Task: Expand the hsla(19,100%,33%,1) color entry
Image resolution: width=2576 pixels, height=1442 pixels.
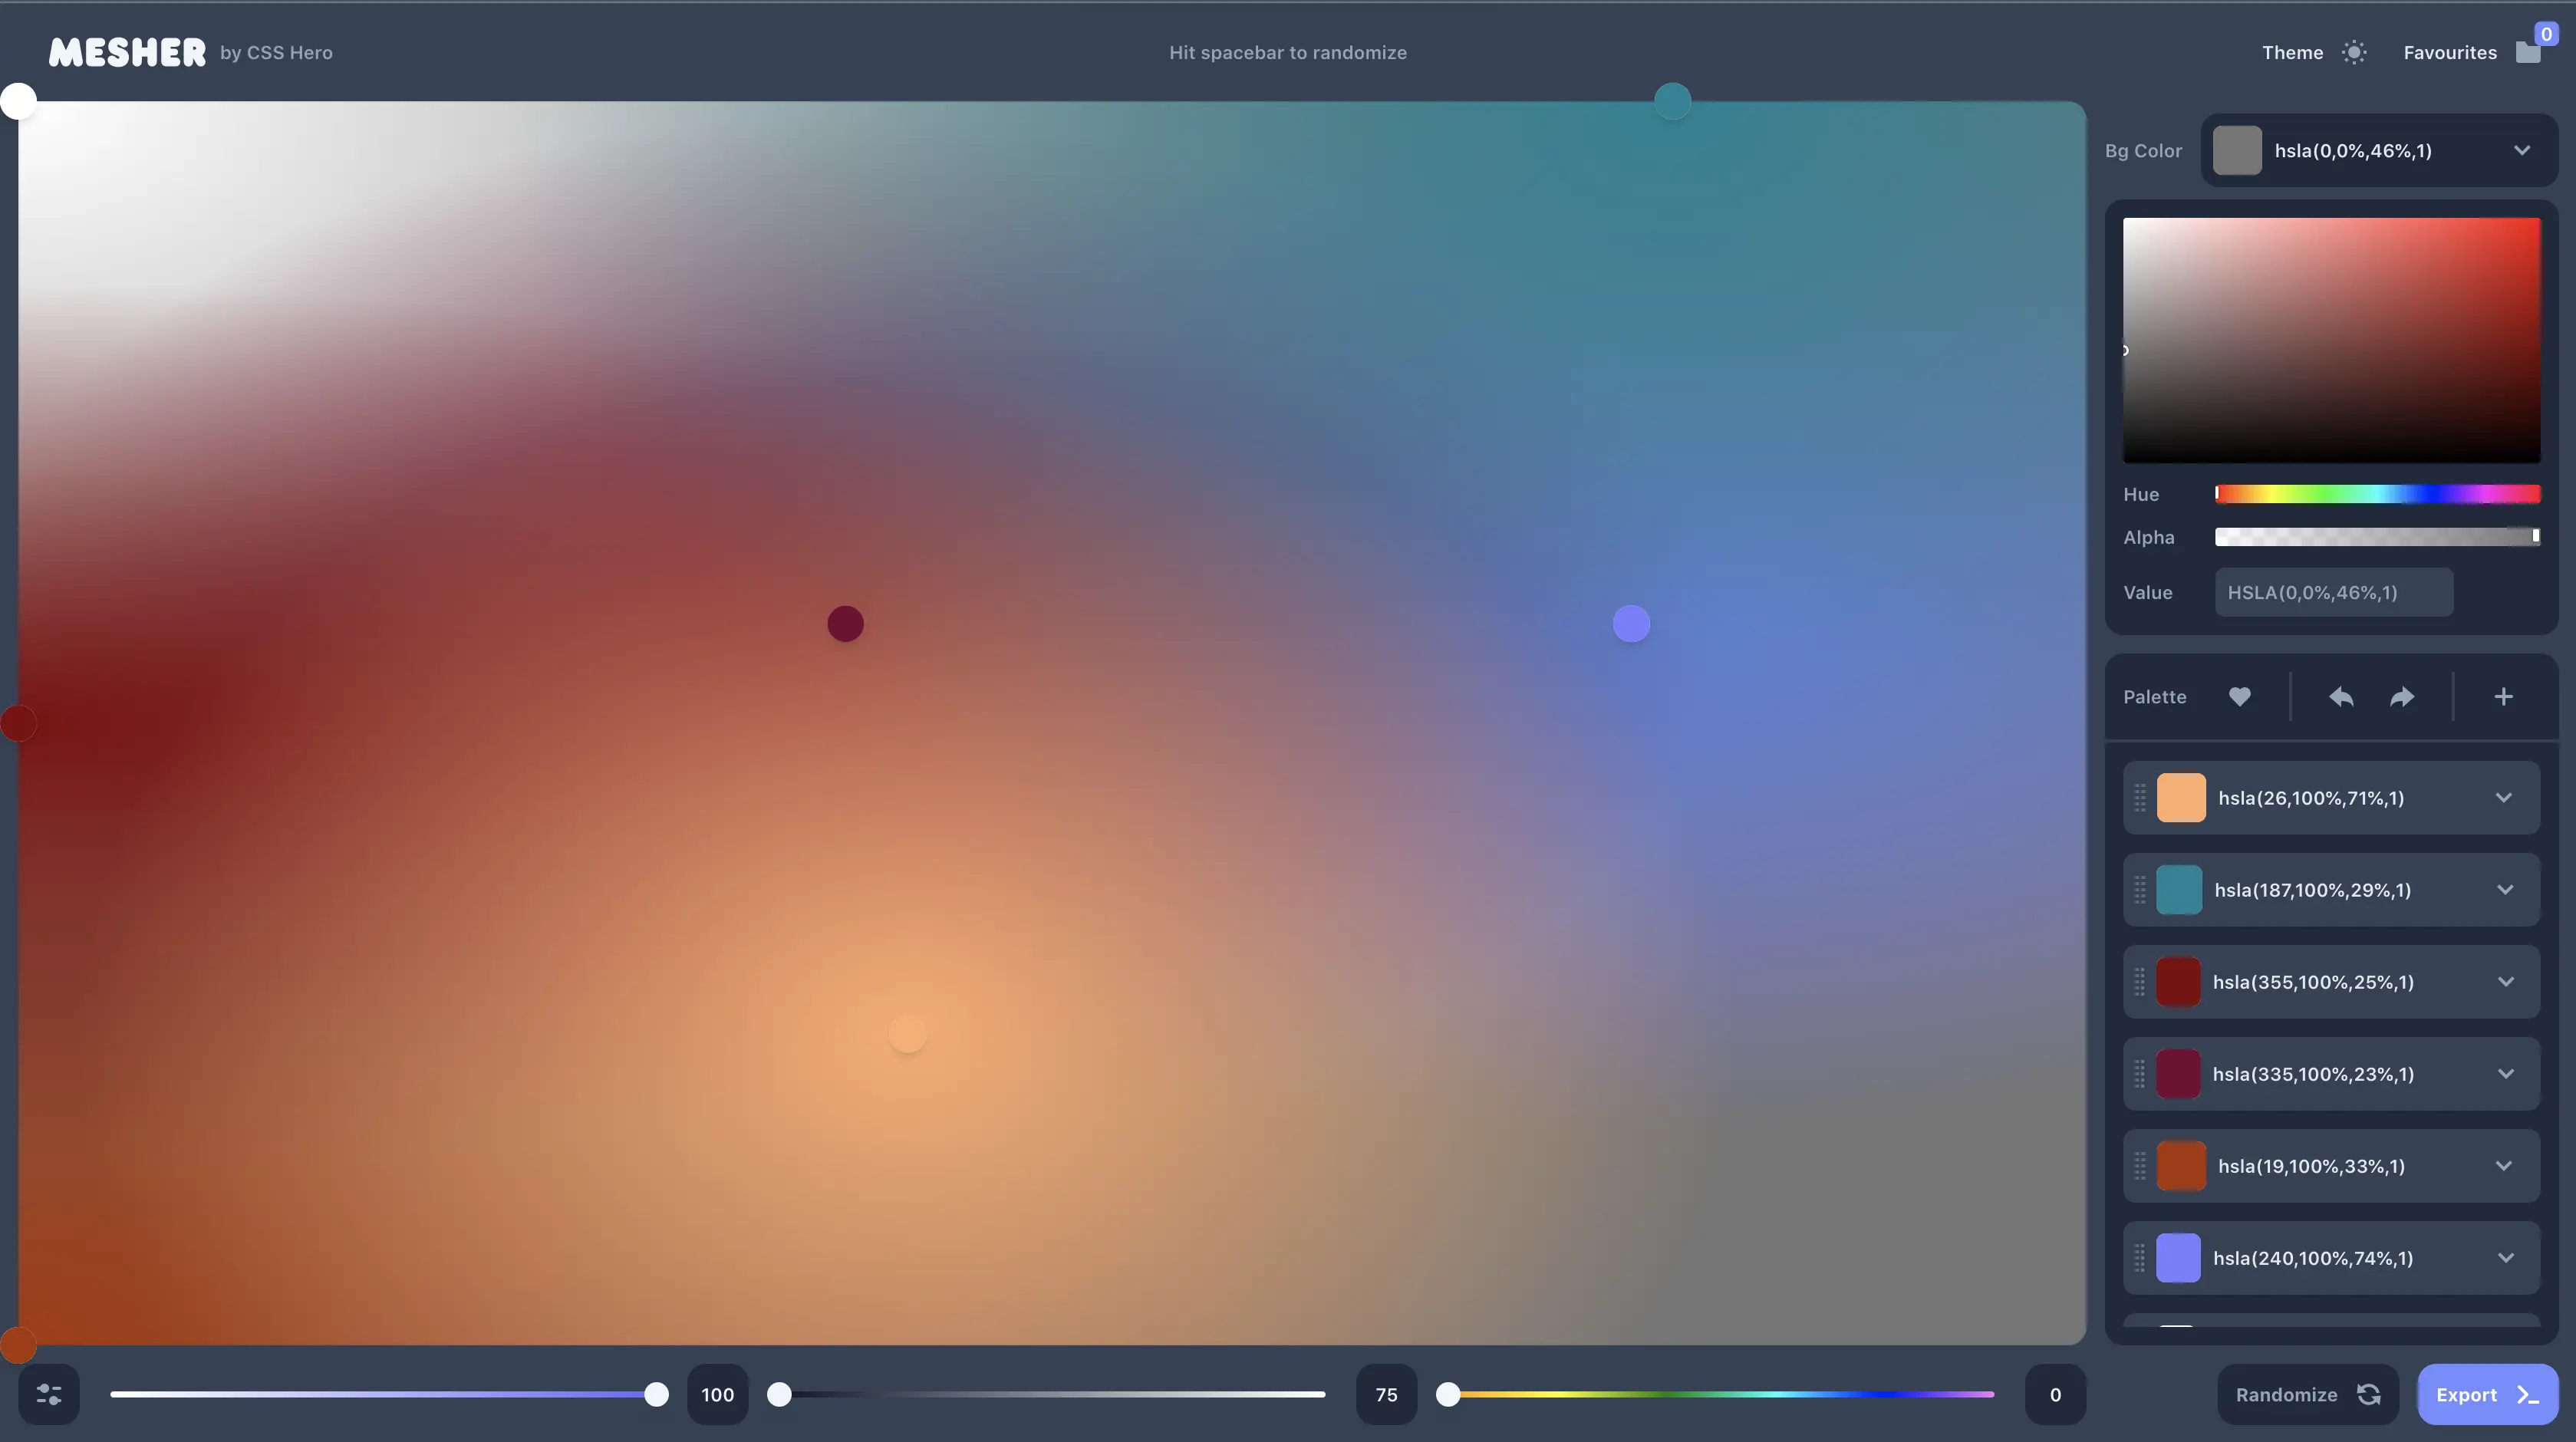Action: [2504, 1166]
